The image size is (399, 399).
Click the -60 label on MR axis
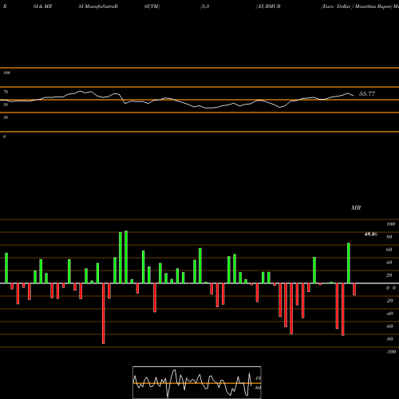tap(389, 326)
